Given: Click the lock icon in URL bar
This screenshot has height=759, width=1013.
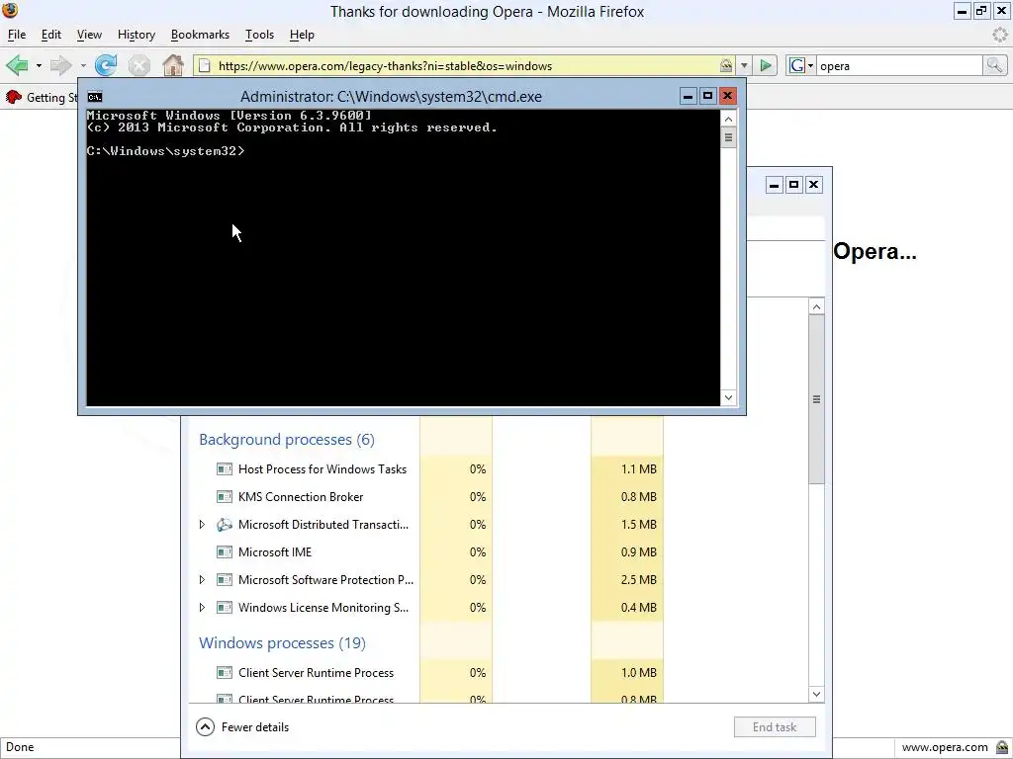Looking at the screenshot, I should [726, 65].
